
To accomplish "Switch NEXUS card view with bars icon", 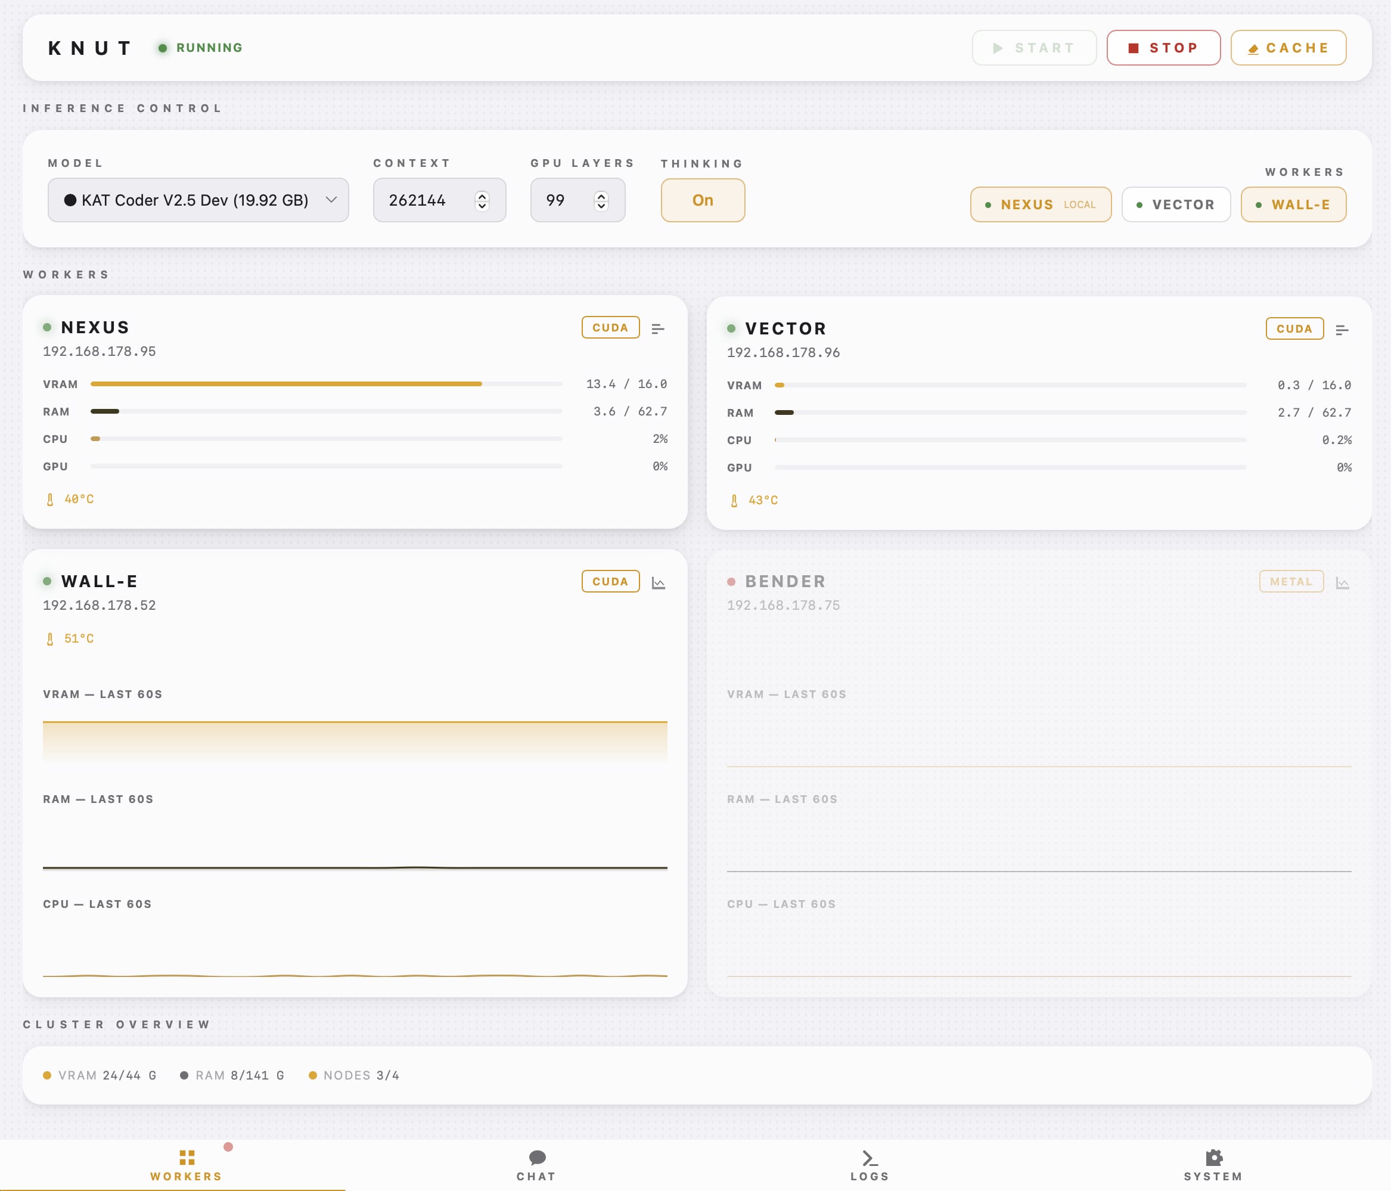I will click(x=658, y=328).
